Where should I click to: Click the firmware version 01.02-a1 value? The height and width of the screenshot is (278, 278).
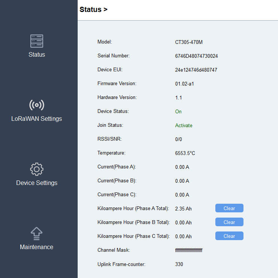pos(185,84)
